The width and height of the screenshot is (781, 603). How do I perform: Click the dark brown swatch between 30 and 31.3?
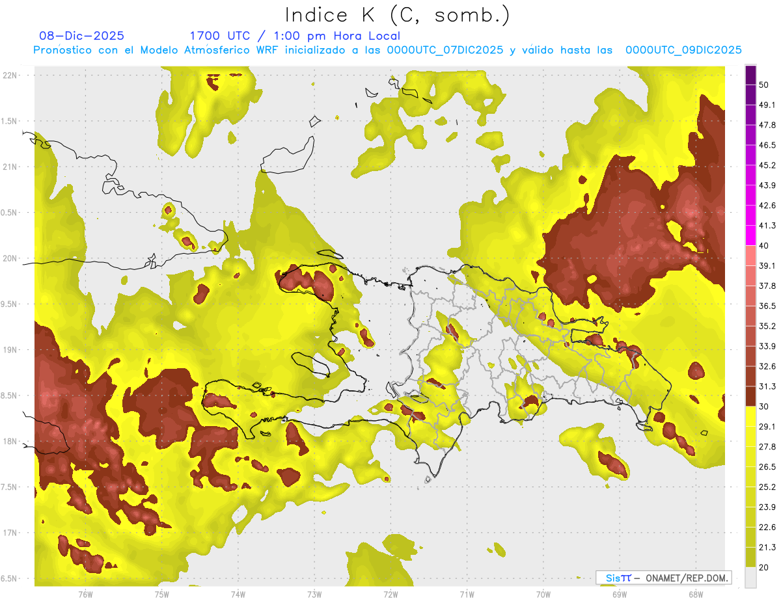click(x=750, y=396)
